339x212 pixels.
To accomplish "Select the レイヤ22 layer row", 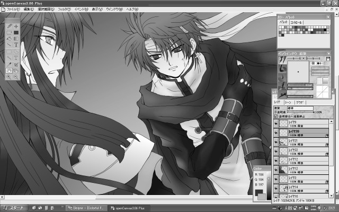I will 301,152.
